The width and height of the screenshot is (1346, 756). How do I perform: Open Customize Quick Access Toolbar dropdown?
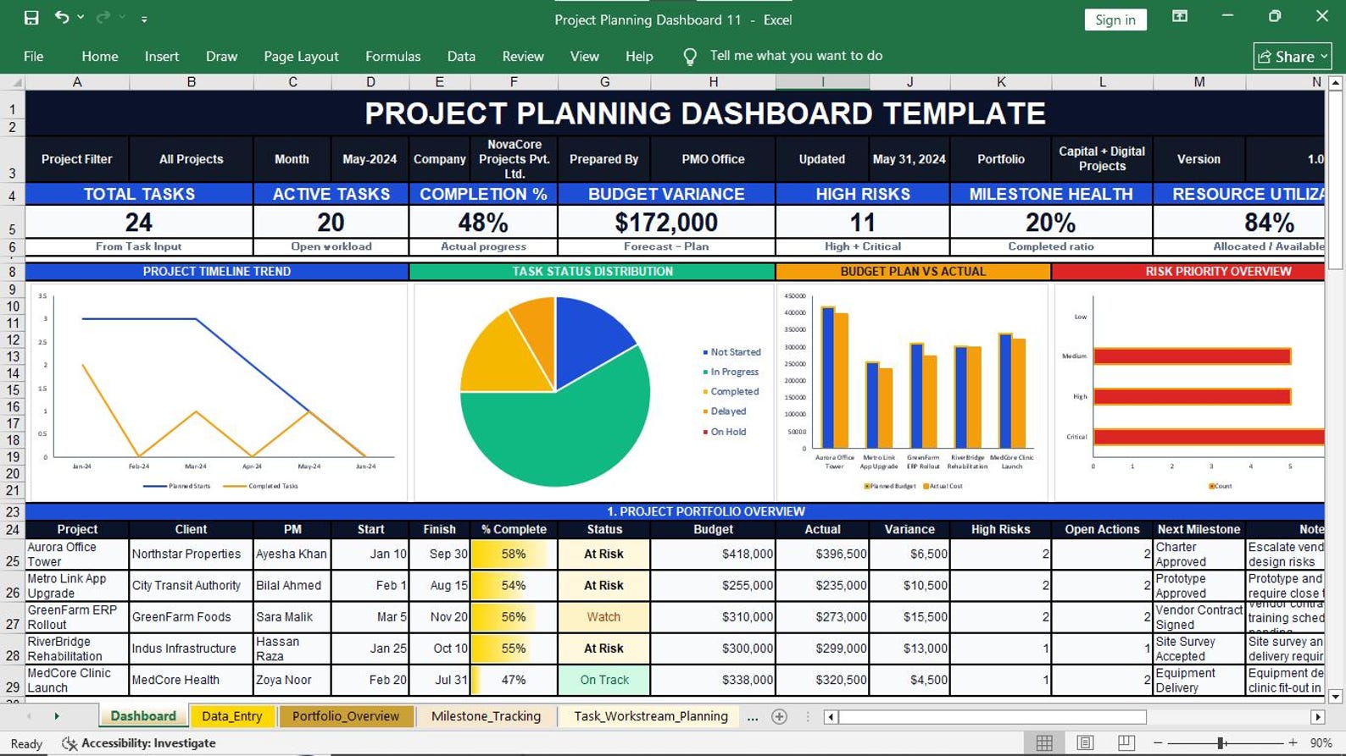(x=144, y=19)
